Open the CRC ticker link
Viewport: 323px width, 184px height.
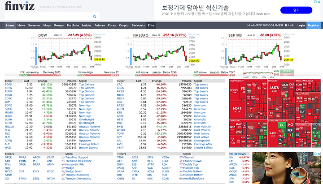coord(119,85)
